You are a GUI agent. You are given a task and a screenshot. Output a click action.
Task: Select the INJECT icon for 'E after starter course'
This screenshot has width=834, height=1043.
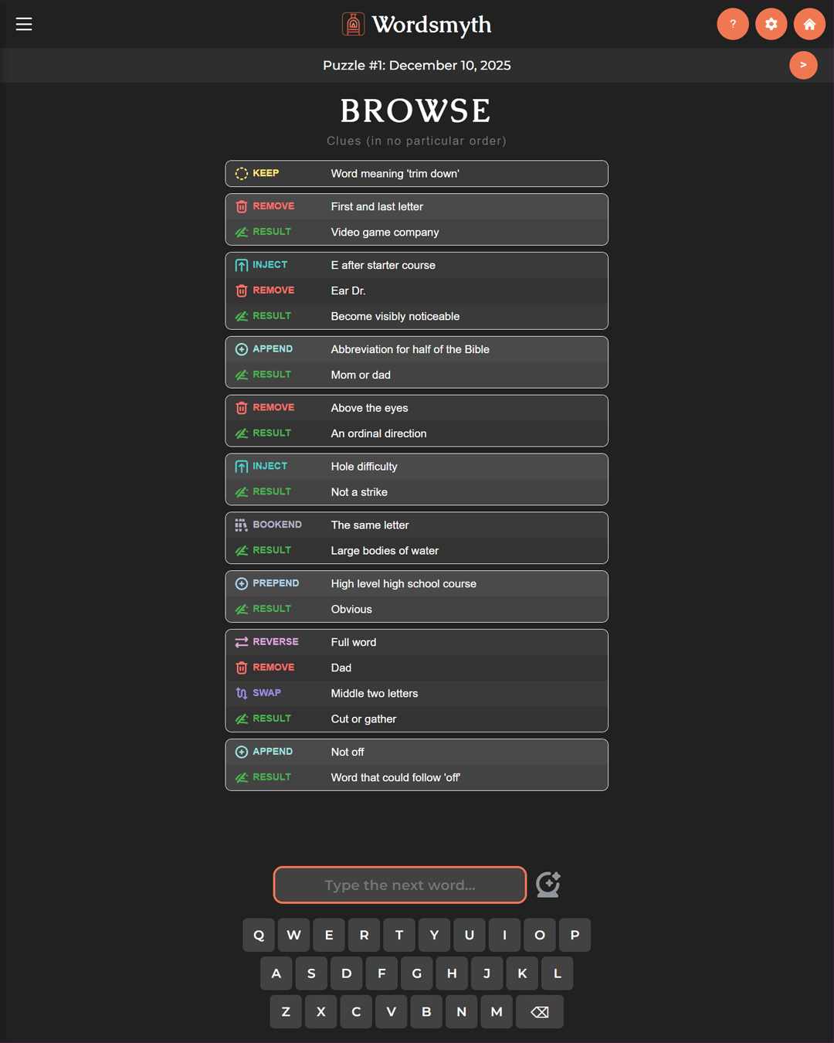242,265
